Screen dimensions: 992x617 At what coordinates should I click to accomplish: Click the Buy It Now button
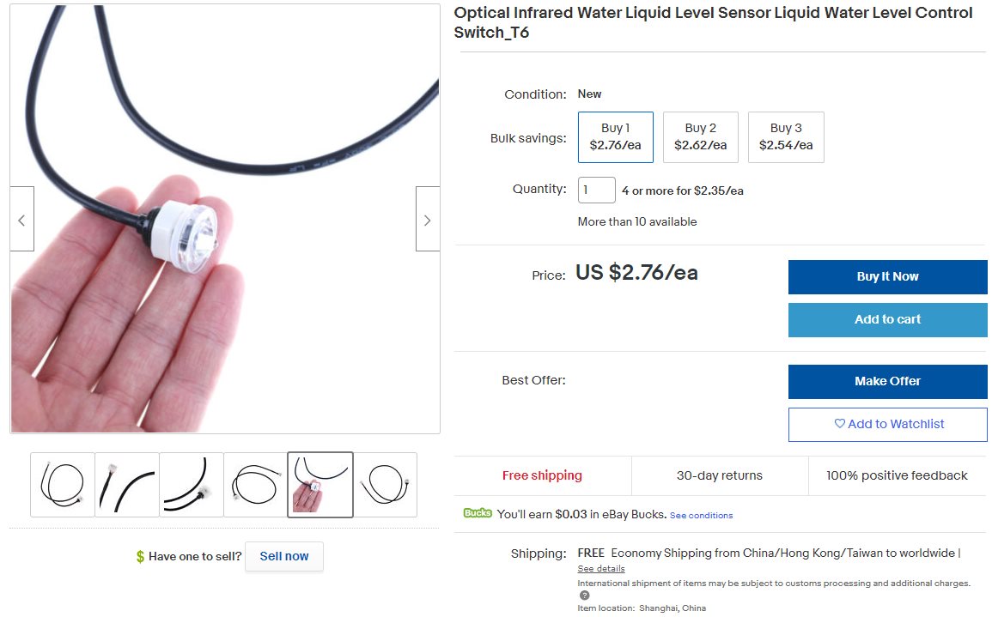[887, 277]
